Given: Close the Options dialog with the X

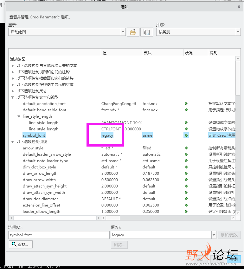Looking at the screenshot, I should pos(239,7).
